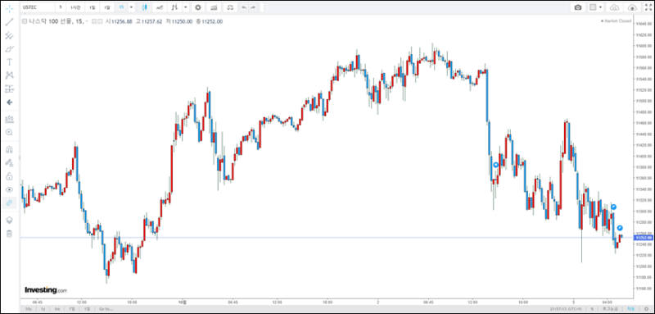Collapse the 나스닥 100 선물 legend
This screenshot has height=314, width=655.
click(24, 21)
